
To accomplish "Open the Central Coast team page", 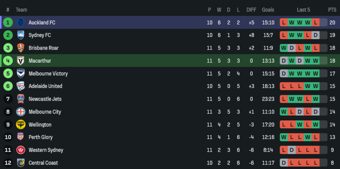I will pyautogui.click(x=43, y=163).
